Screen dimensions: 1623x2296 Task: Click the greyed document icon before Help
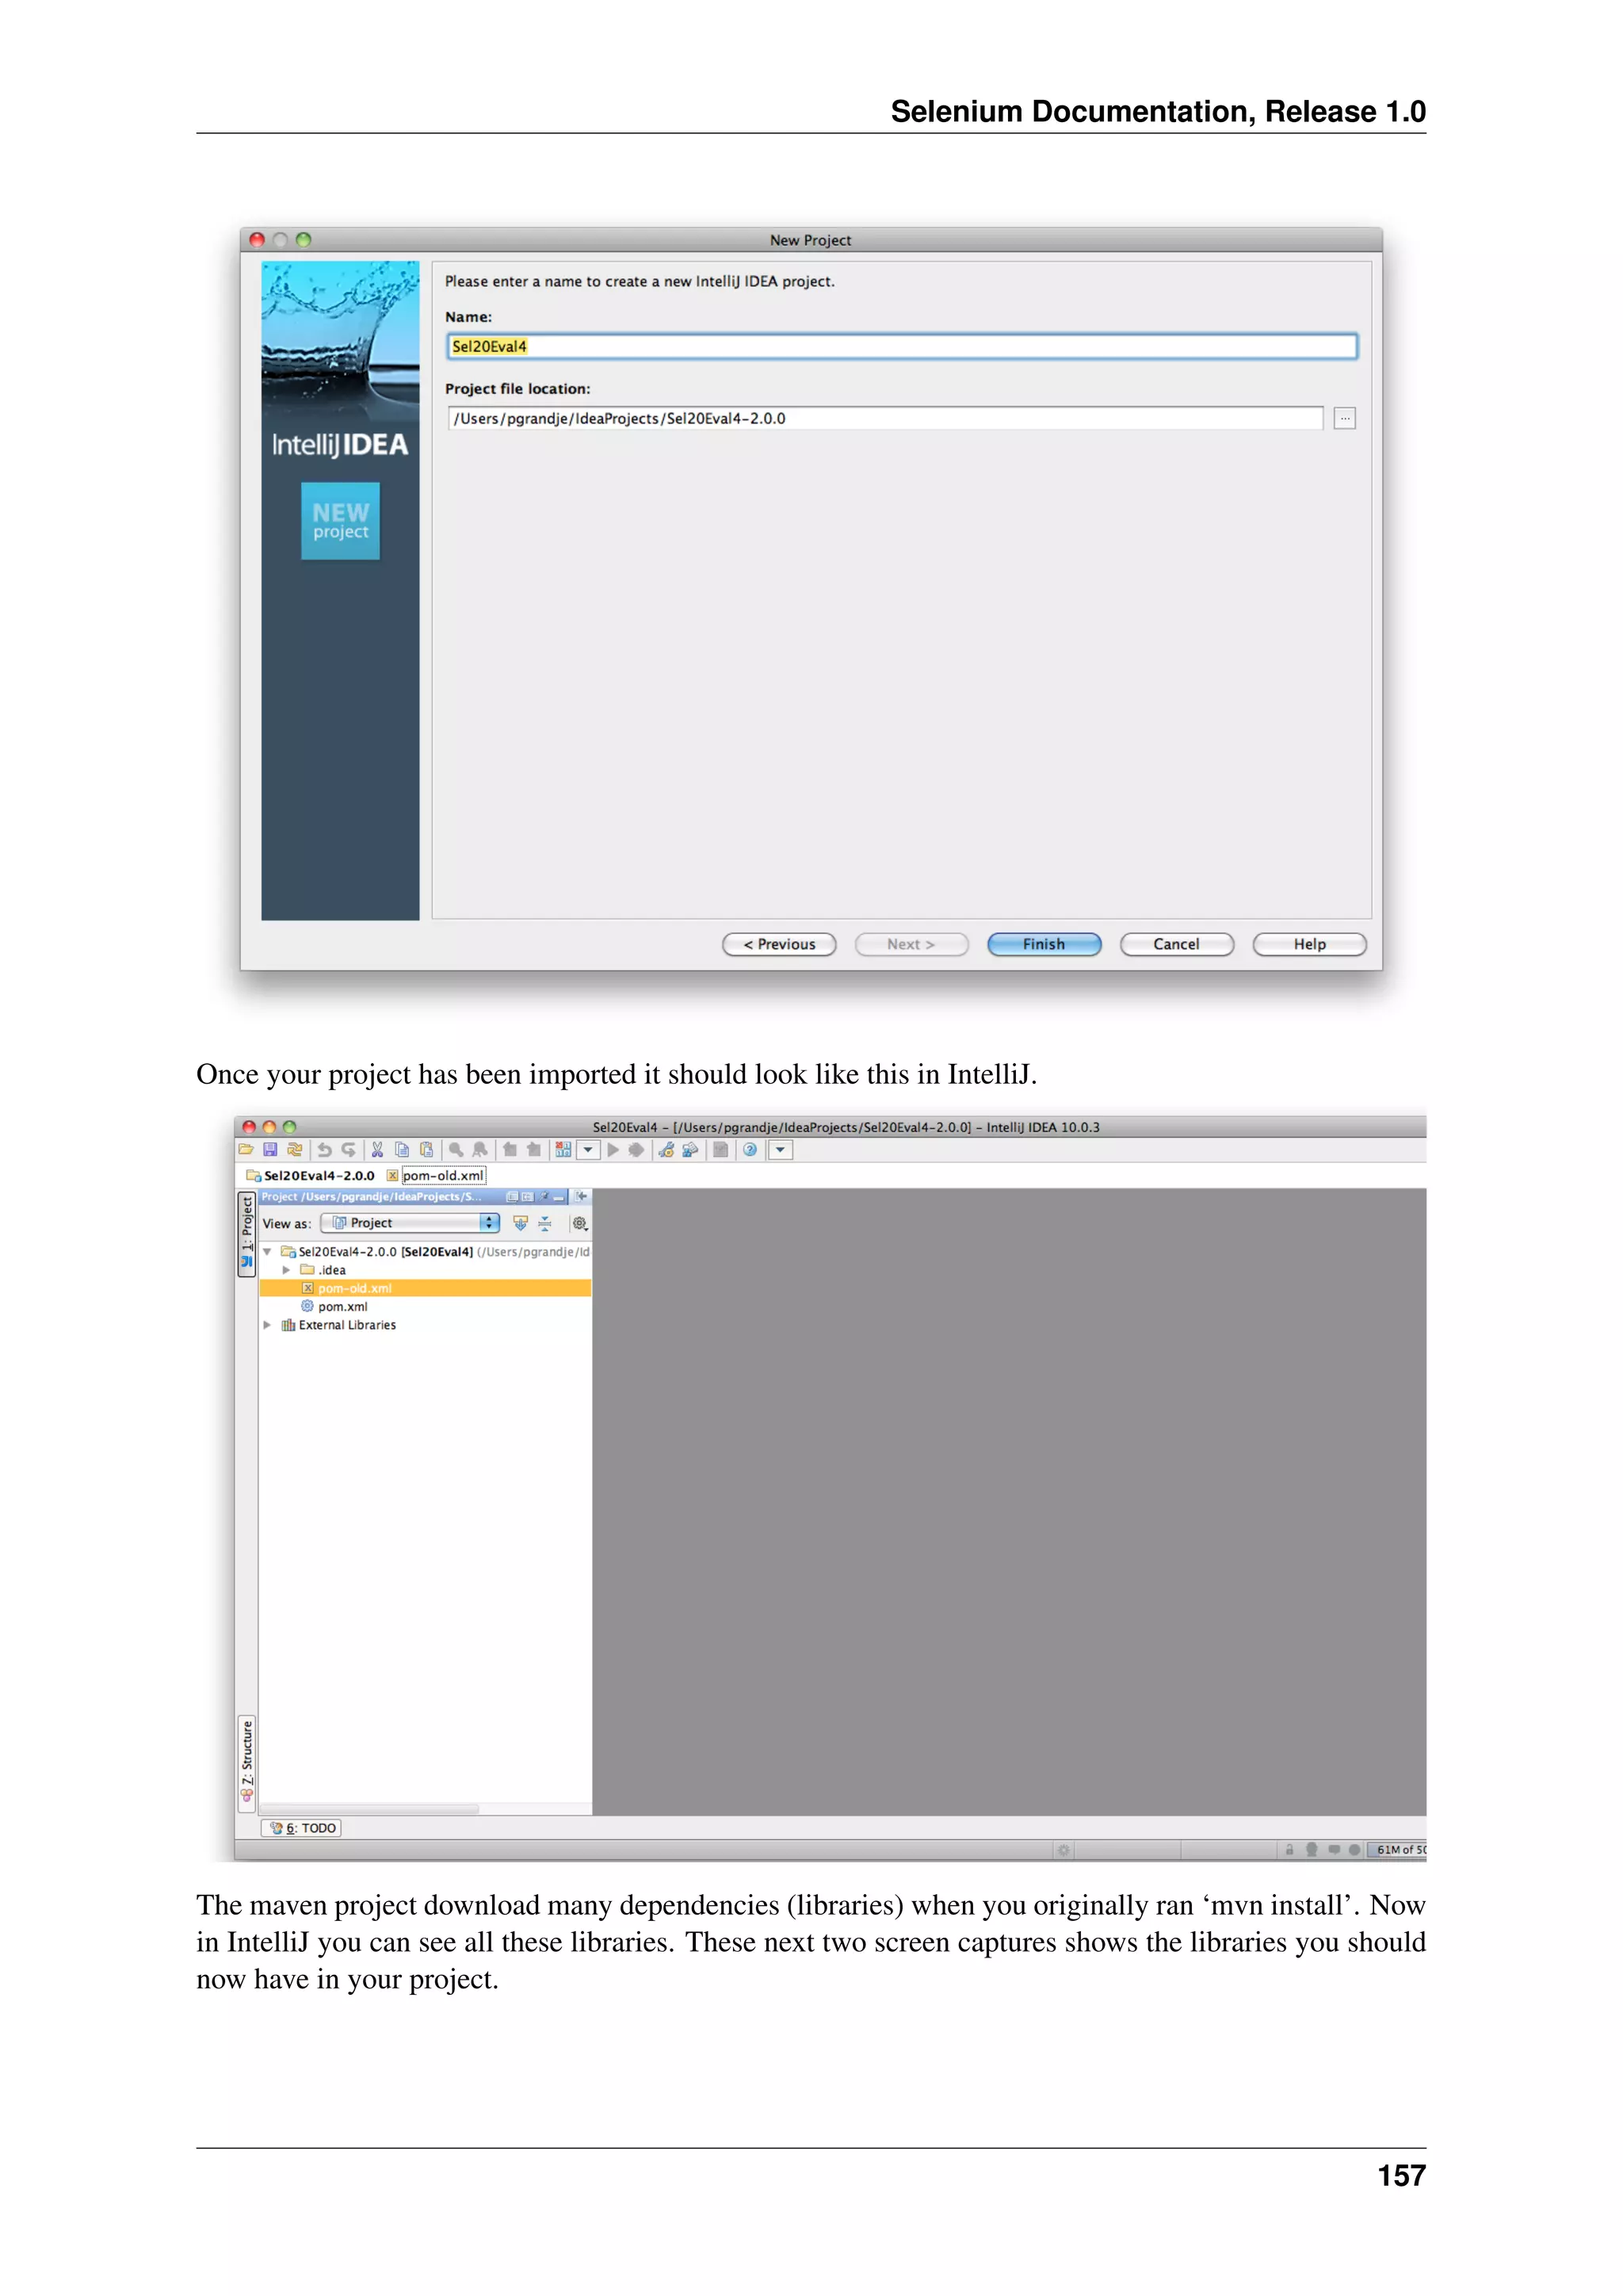[720, 1150]
